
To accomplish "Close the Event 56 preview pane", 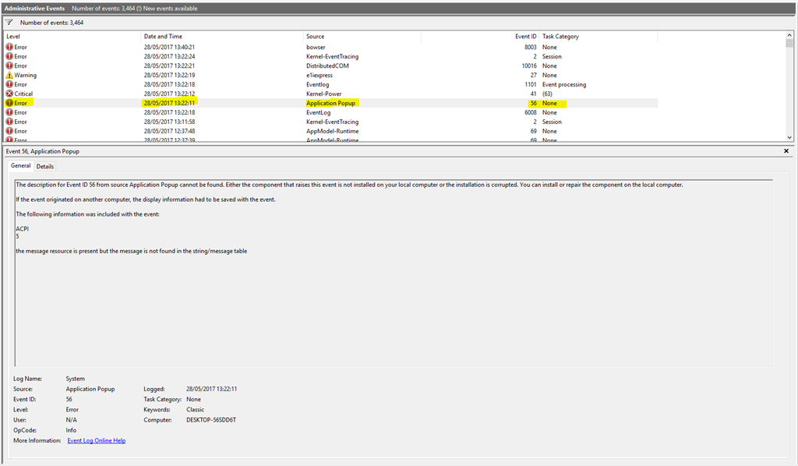I will click(x=786, y=150).
